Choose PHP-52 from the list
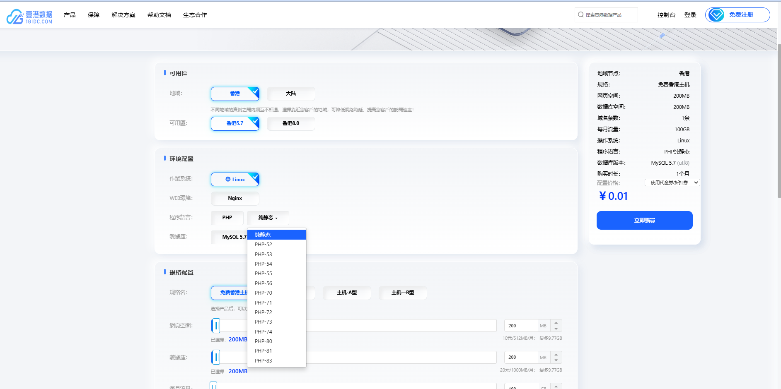The height and width of the screenshot is (389, 781). (277, 245)
